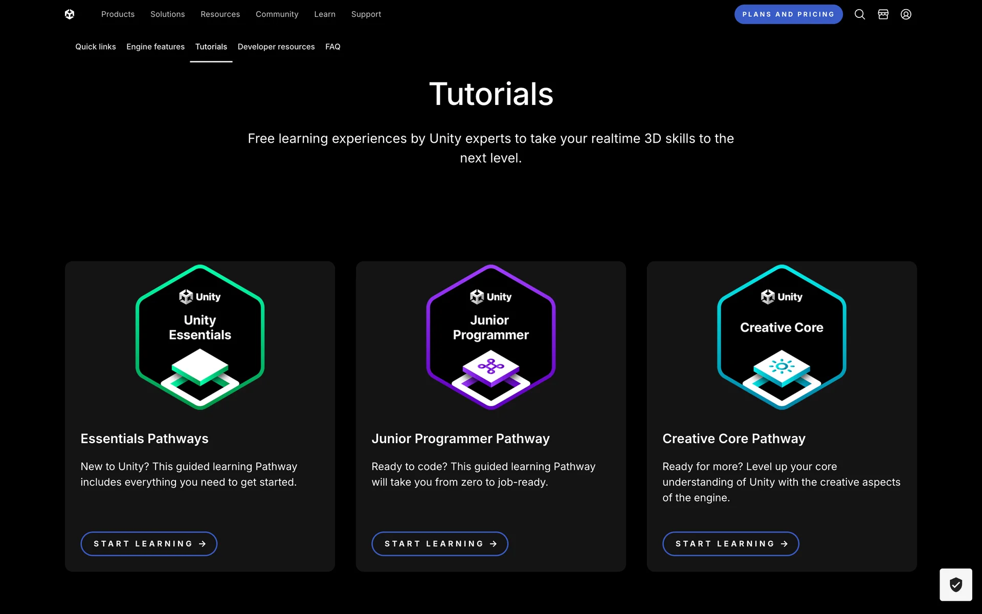The height and width of the screenshot is (614, 982).
Task: Open the Support menu
Action: tap(366, 14)
